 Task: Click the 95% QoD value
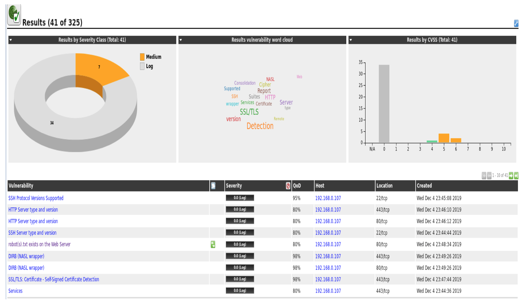pos(297,198)
